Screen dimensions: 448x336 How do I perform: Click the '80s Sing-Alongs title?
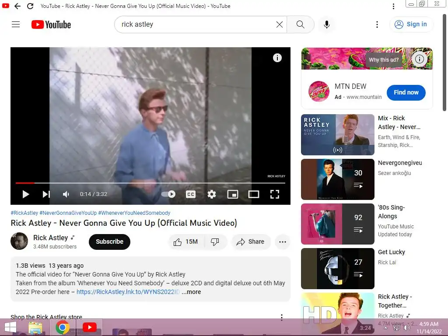point(391,212)
